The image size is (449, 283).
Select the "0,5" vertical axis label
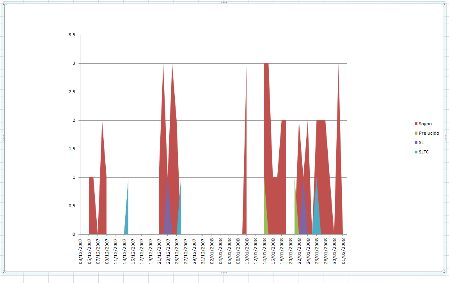click(x=72, y=206)
